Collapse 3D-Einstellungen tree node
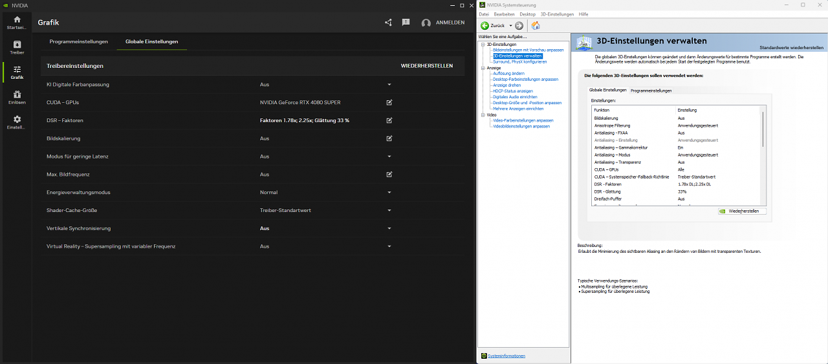This screenshot has height=364, width=828. (482, 45)
